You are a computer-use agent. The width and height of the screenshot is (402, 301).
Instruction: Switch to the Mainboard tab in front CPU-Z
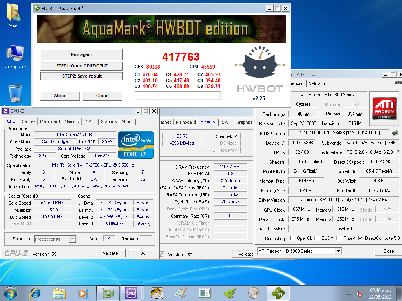click(x=50, y=121)
